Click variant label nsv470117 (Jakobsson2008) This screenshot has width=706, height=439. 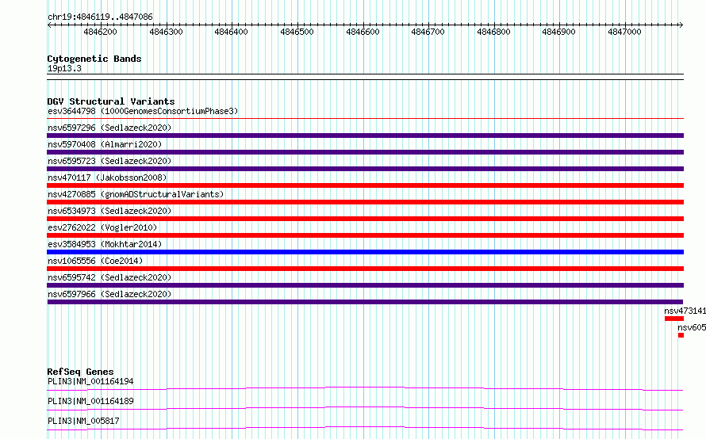107,178
